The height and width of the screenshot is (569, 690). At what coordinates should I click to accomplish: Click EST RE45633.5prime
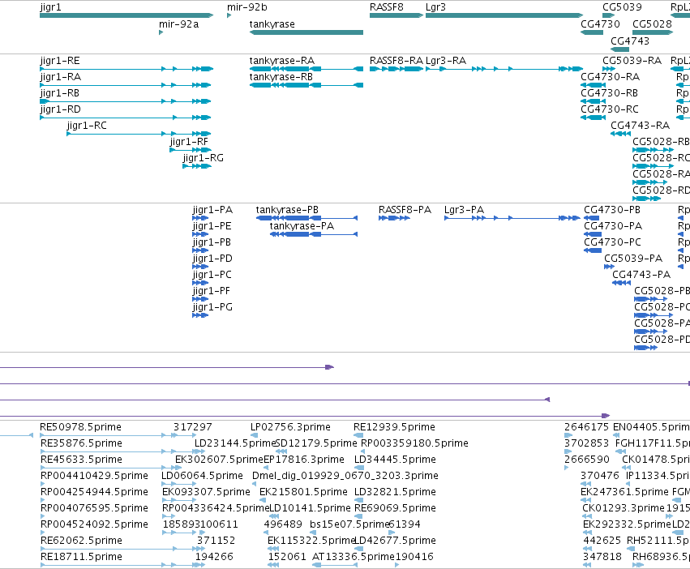tap(80, 460)
